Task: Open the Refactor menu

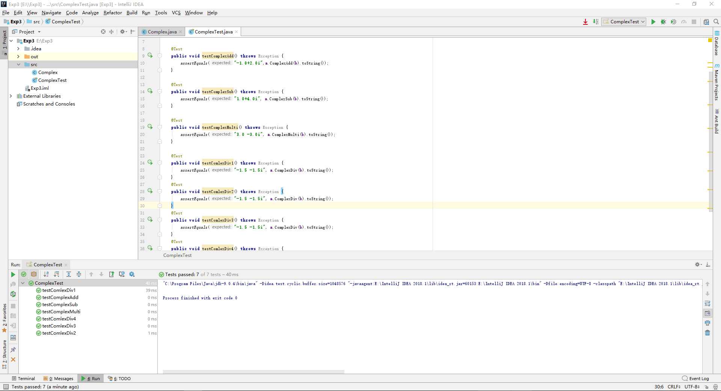Action: [113, 13]
